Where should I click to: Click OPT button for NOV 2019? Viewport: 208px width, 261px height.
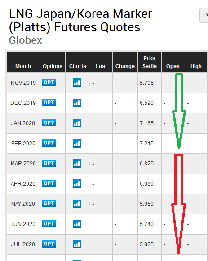(49, 83)
